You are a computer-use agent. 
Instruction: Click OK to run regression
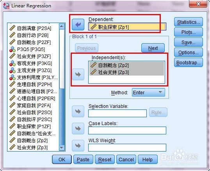62,159
